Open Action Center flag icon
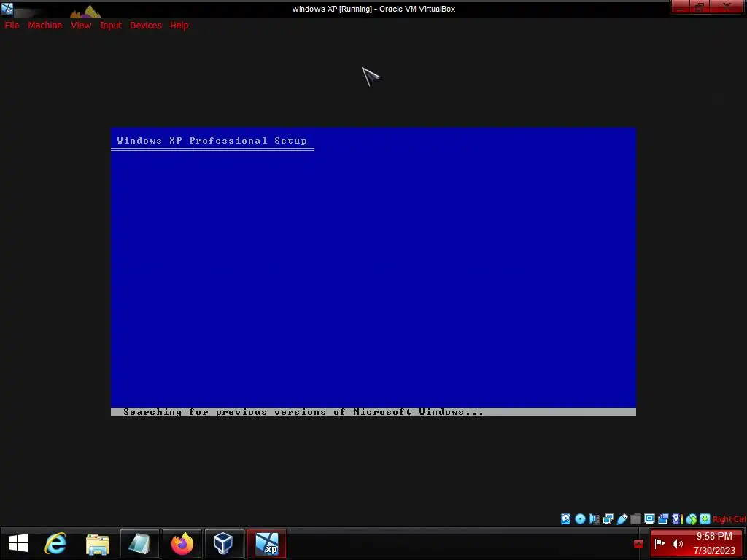The image size is (747, 560). pyautogui.click(x=659, y=543)
